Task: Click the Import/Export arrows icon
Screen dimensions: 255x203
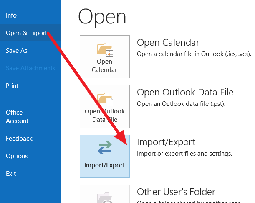Action: click(x=105, y=148)
